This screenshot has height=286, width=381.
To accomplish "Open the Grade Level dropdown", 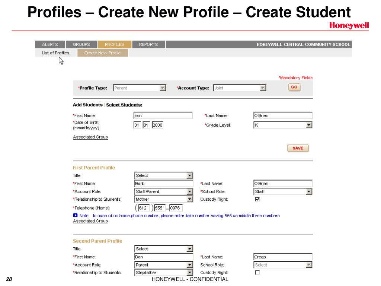I will point(283,125).
